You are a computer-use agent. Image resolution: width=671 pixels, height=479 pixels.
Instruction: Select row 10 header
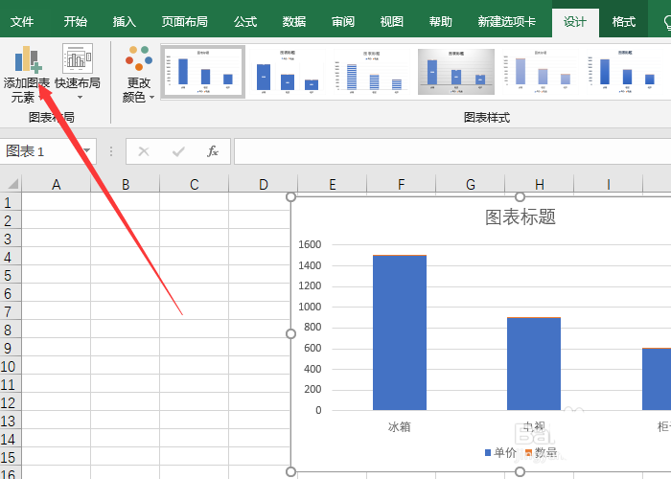click(11, 366)
